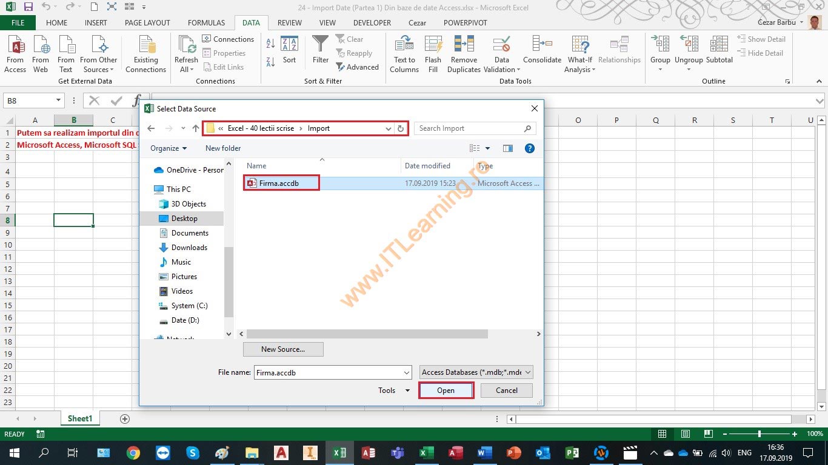Image resolution: width=828 pixels, height=465 pixels.
Task: Open dialog Help question mark
Action: pos(529,148)
